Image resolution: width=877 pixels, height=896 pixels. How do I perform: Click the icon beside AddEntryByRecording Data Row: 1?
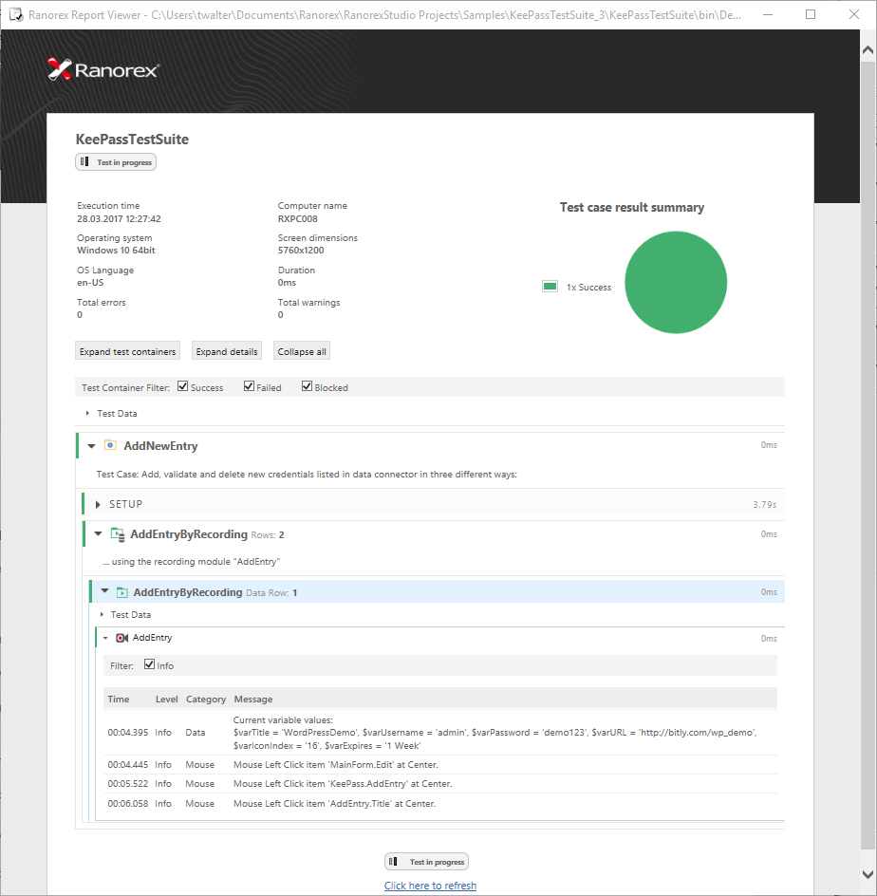(x=121, y=592)
